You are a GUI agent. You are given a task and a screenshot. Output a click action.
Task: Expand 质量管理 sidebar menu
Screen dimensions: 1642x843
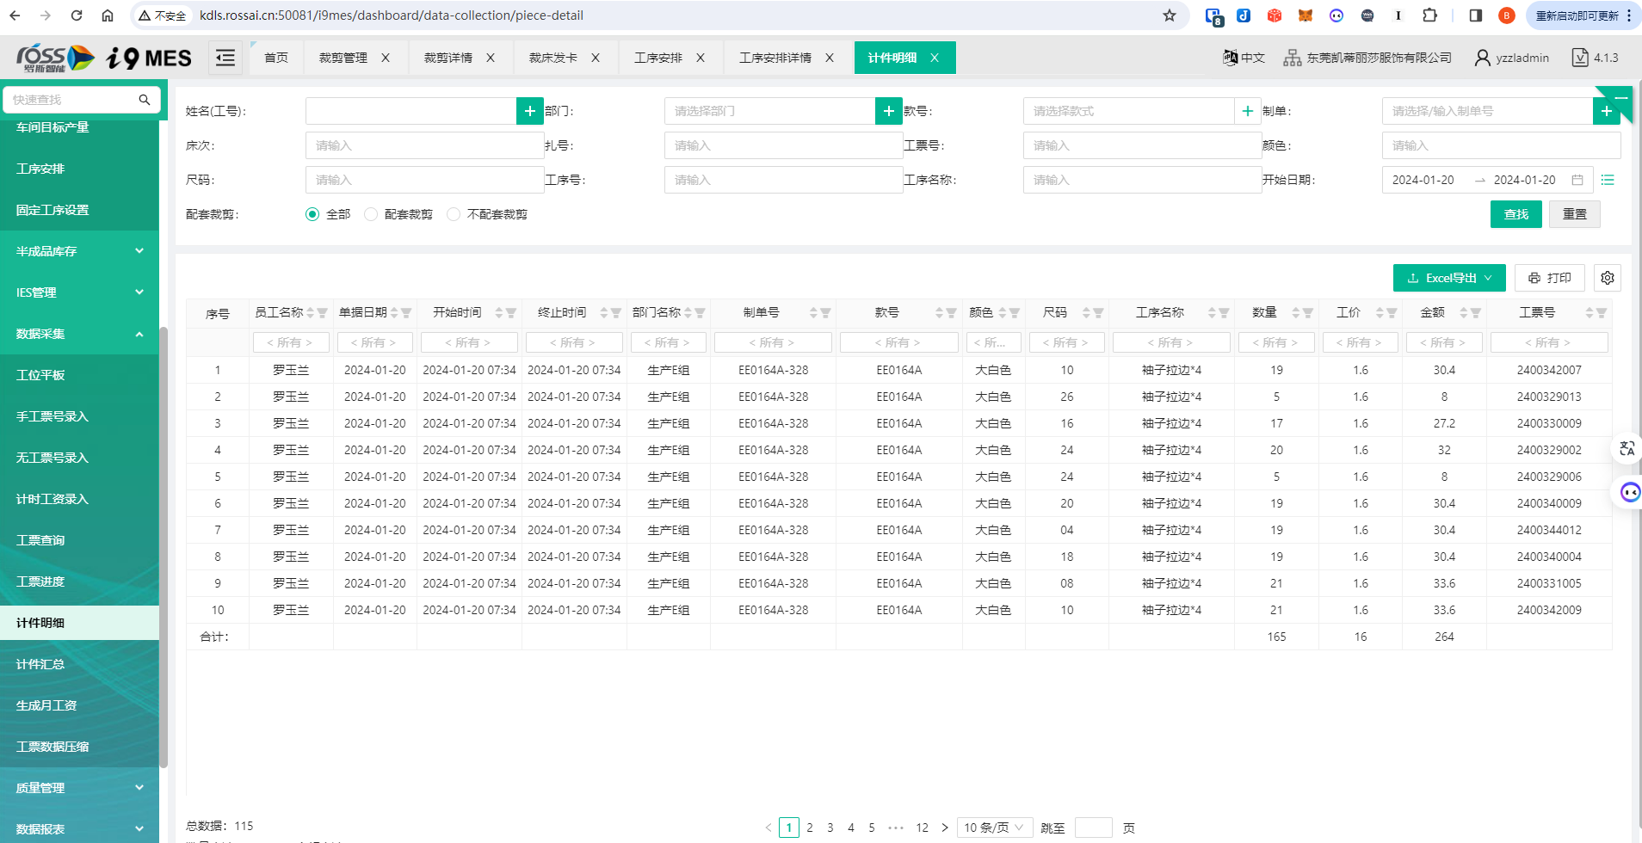79,788
